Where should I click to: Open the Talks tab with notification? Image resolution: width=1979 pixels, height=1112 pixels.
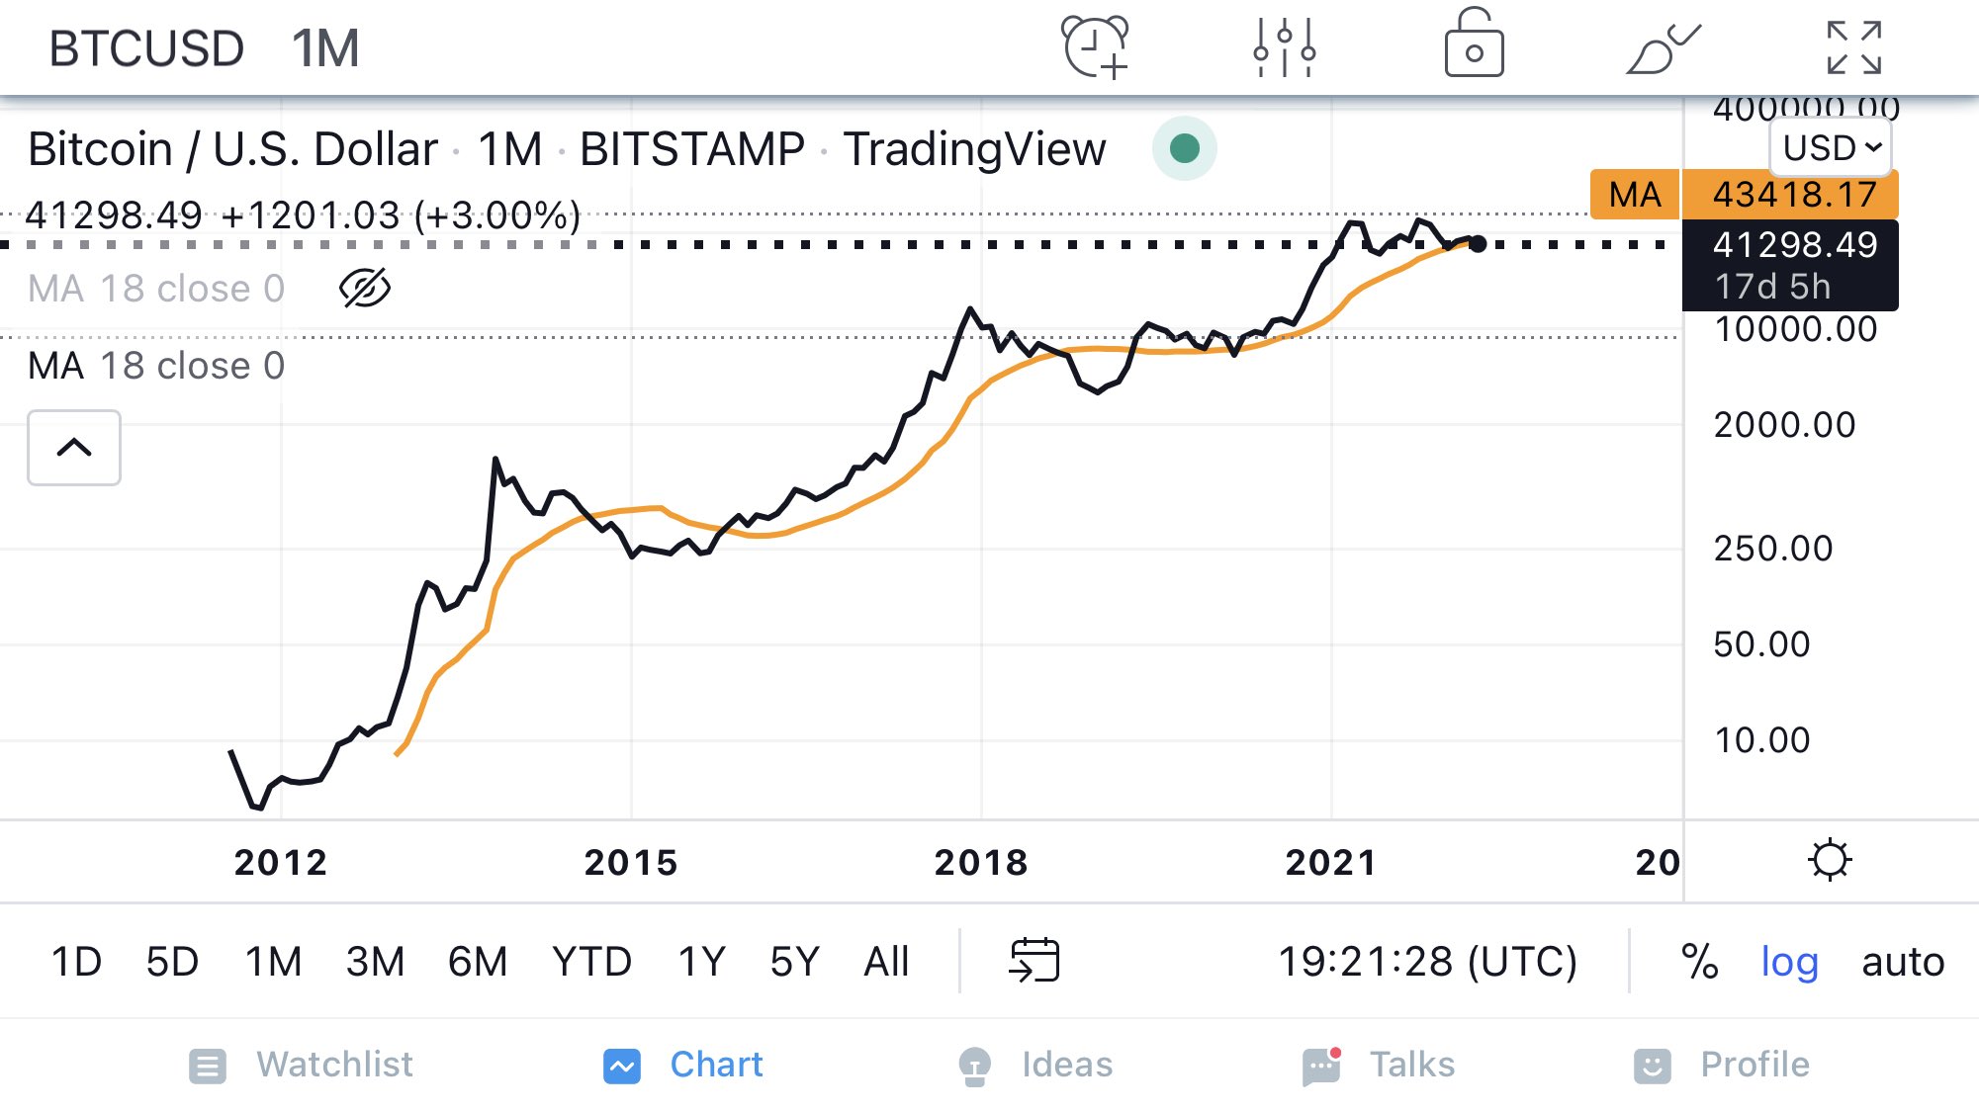[1379, 1065]
